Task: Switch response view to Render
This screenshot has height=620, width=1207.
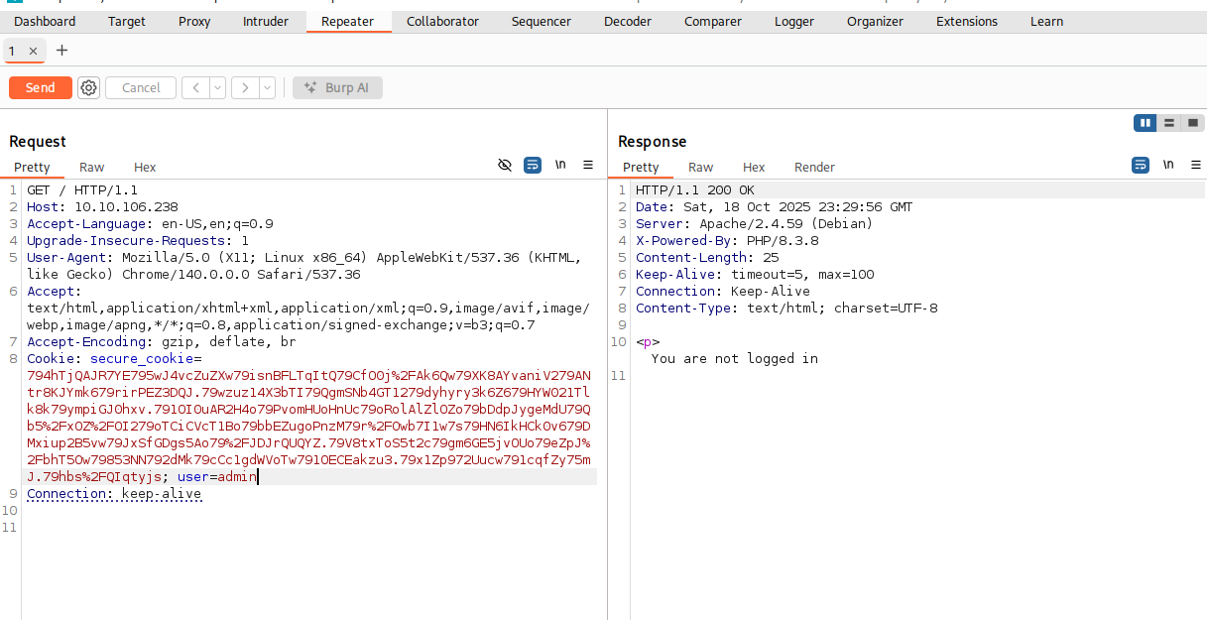Action: tap(814, 167)
